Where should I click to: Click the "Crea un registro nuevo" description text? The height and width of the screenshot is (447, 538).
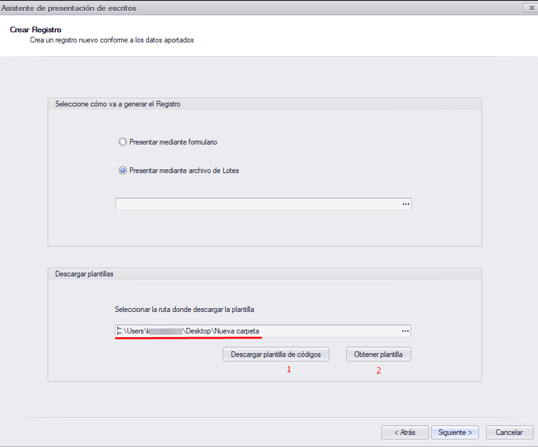point(112,40)
